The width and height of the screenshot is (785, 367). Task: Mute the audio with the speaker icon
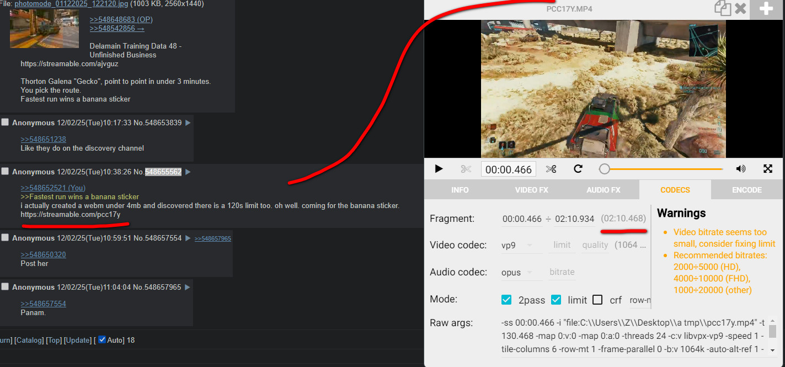[741, 169]
